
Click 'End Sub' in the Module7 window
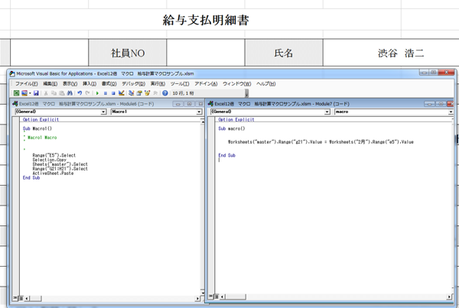[x=227, y=155]
